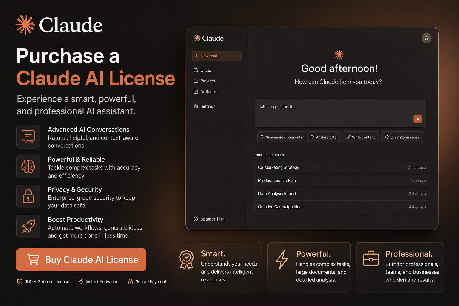Click the Artifacts sidebar icon

196,92
